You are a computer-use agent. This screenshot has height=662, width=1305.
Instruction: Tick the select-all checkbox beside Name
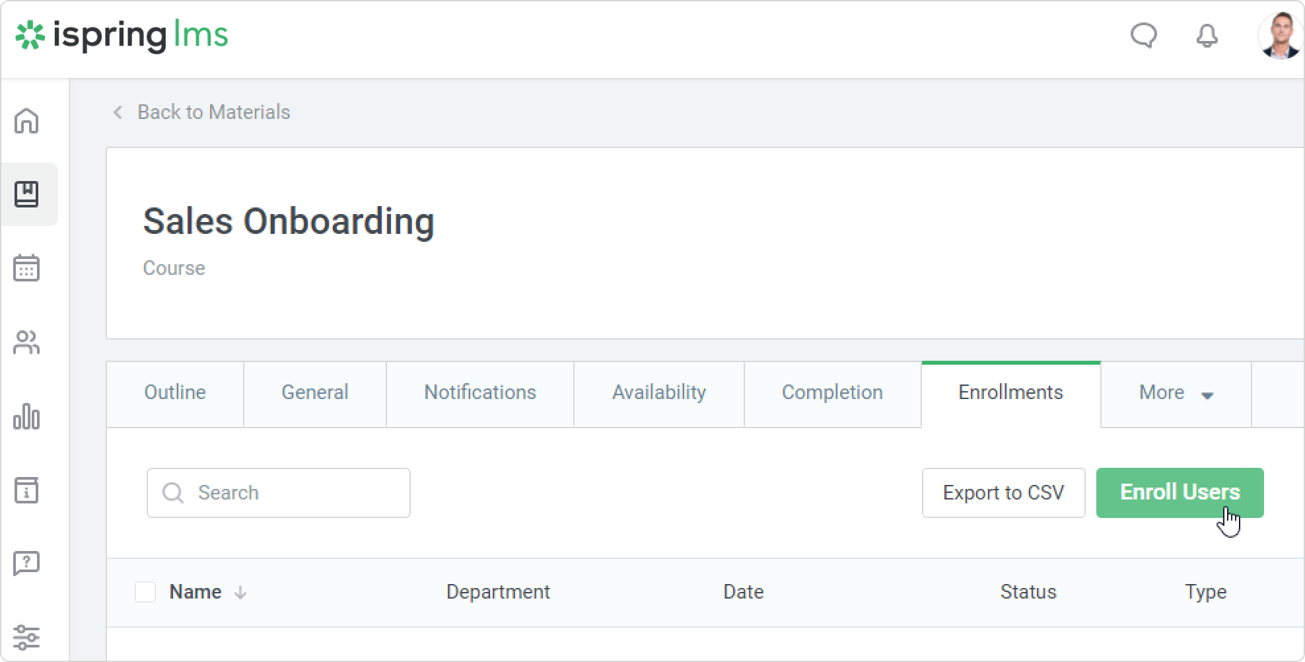145,592
